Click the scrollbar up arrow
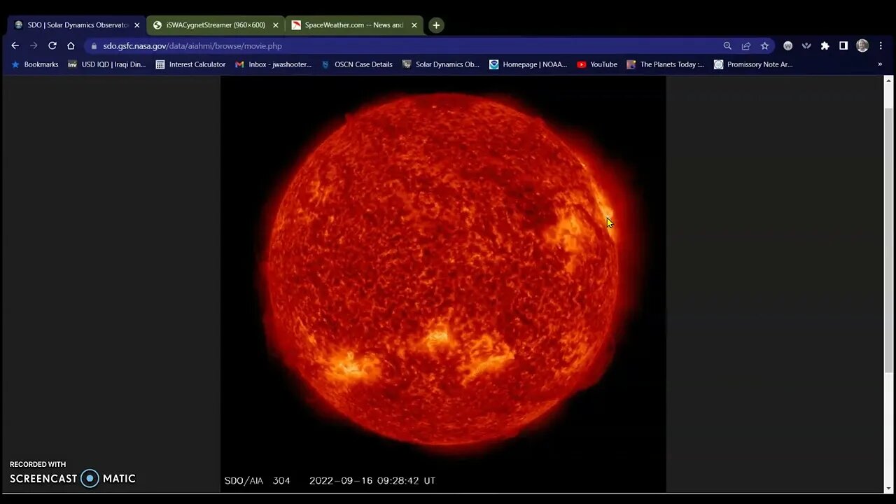Image resolution: width=896 pixels, height=504 pixels. tap(889, 80)
